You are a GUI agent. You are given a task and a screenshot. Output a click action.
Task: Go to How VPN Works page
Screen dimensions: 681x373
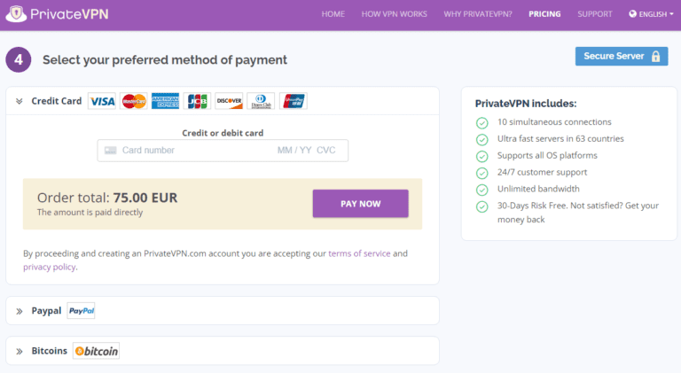[x=394, y=14]
